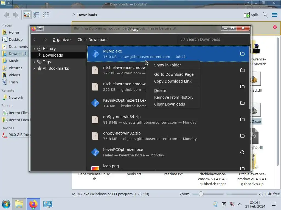Expand the History tree item
Viewport: 281px width, 210px height.
34,49
